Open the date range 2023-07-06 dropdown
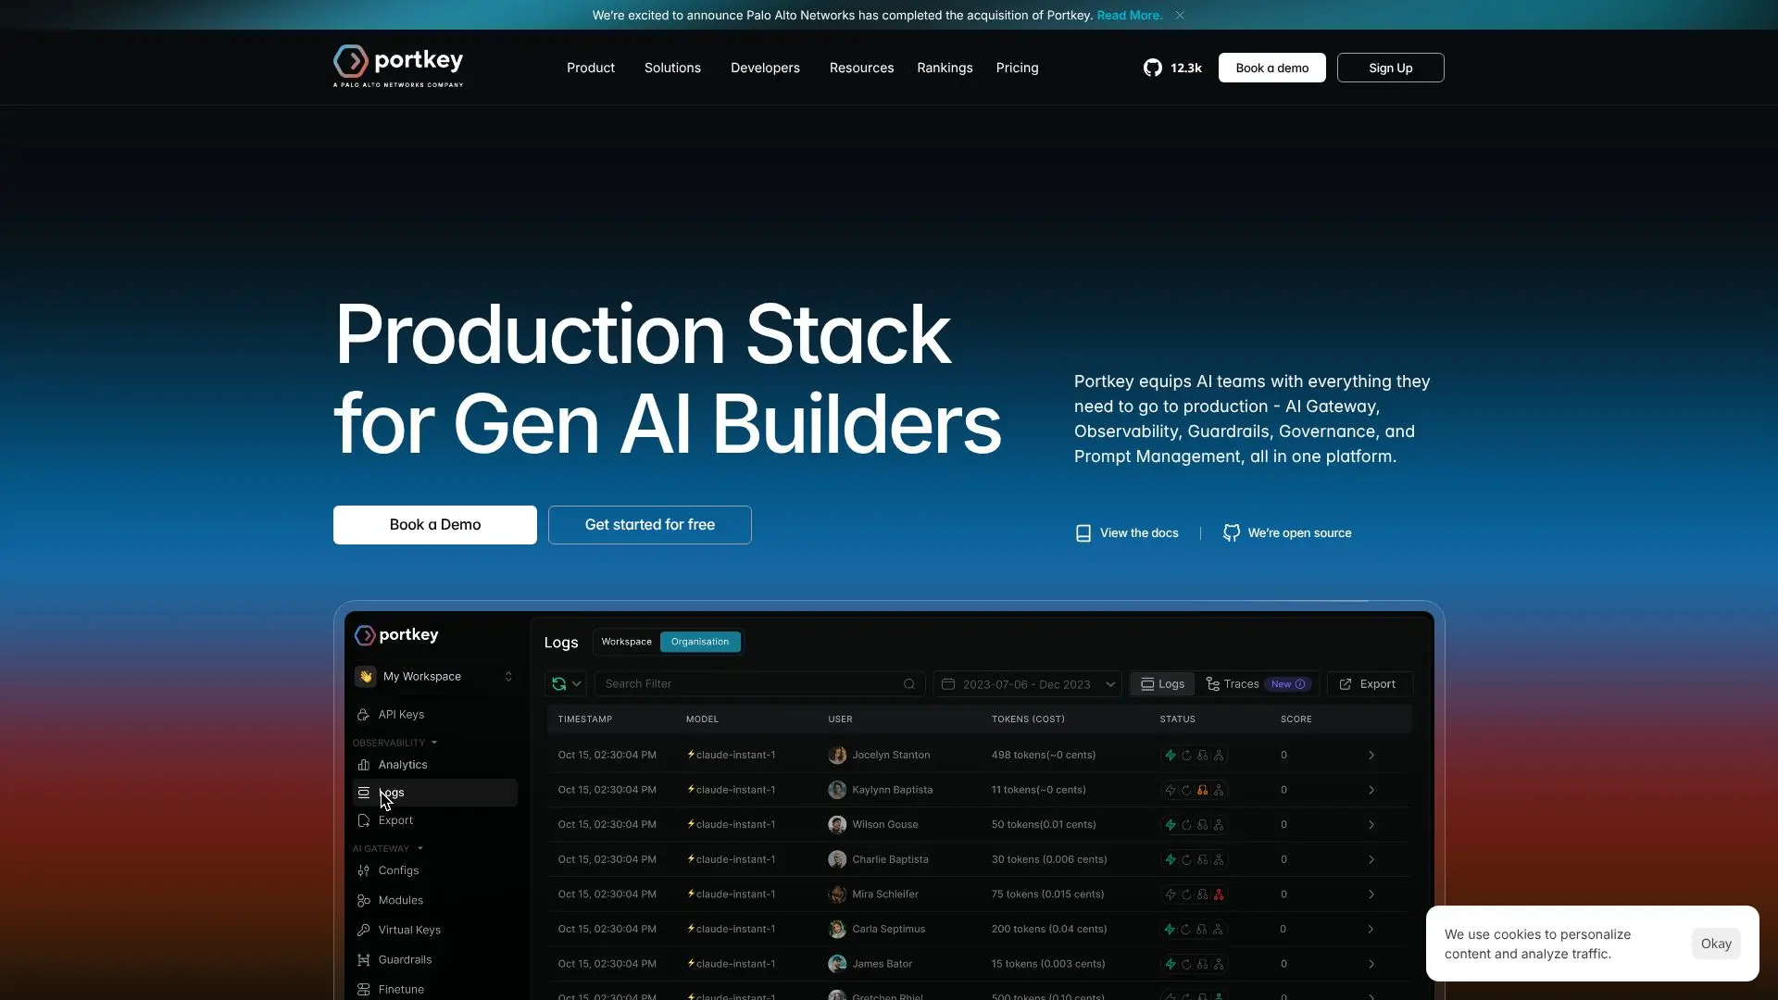 [x=1028, y=684]
